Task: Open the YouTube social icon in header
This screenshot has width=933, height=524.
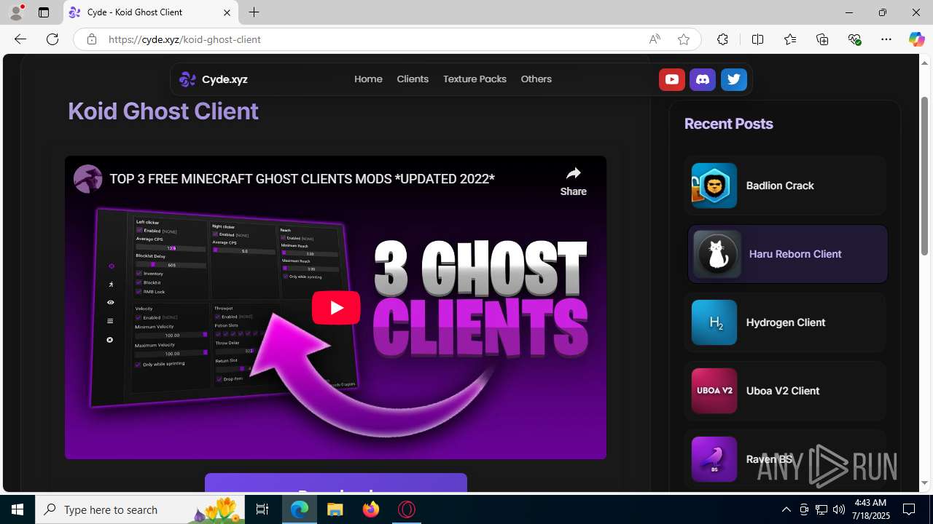Action: point(671,79)
